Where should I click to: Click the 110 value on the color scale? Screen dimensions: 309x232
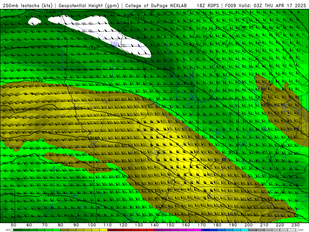(x=108, y=225)
